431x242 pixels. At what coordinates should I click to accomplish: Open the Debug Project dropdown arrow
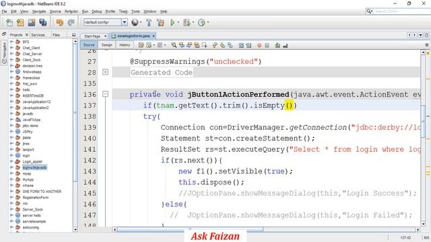(x=193, y=22)
